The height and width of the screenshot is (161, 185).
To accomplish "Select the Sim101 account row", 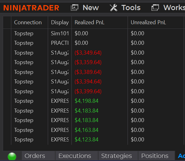I will pos(93,33).
